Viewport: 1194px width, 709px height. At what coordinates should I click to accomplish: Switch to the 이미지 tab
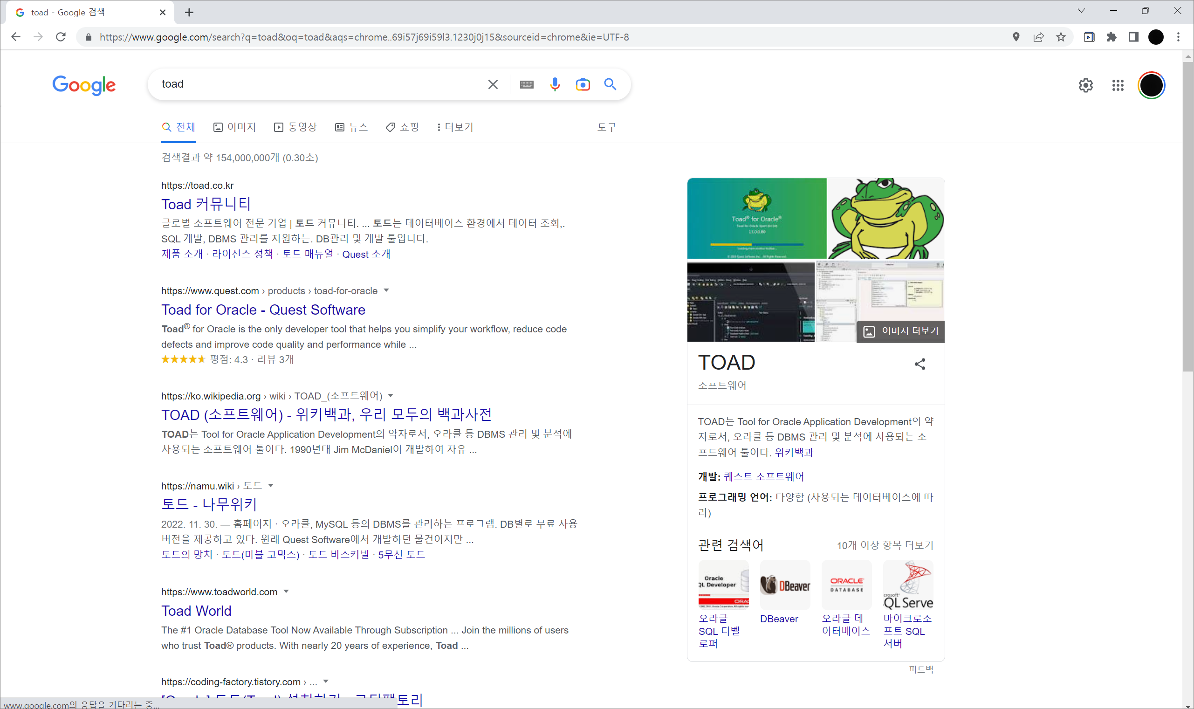234,127
